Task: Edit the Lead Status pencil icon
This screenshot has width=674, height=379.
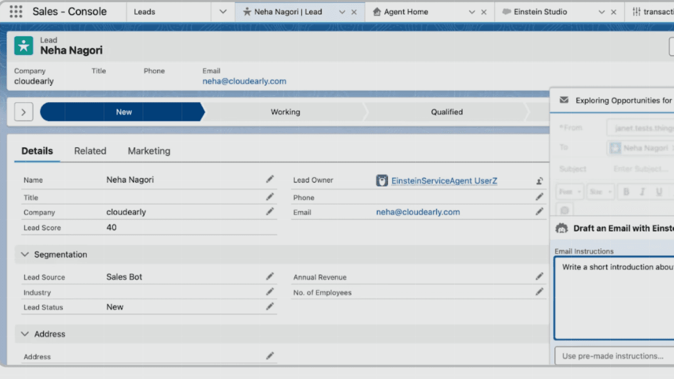Action: point(270,306)
